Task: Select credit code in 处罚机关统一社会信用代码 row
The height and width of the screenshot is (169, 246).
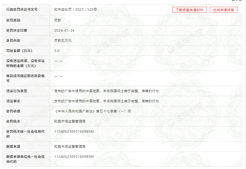Action: coord(74,131)
